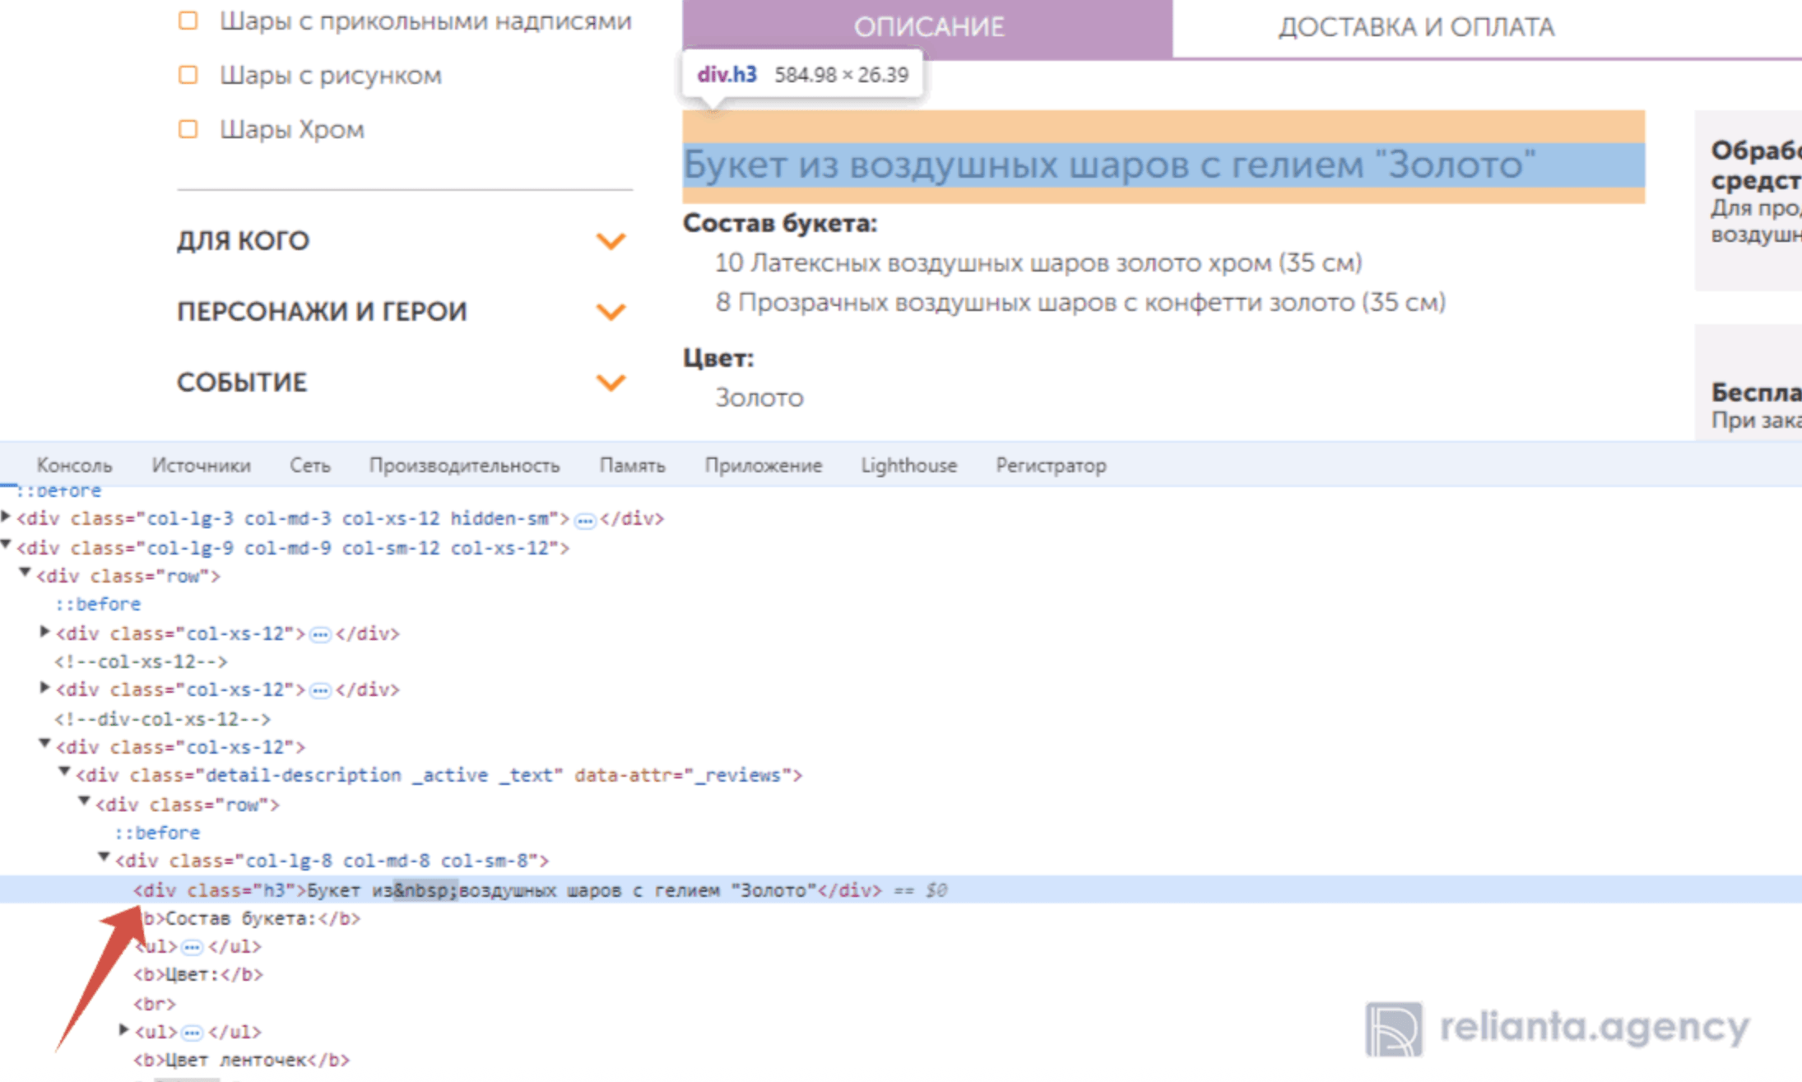
Task: Click ellipsis icon in first ul element
Action: (x=192, y=947)
